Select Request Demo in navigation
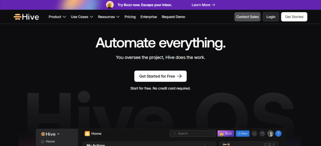 173,17
